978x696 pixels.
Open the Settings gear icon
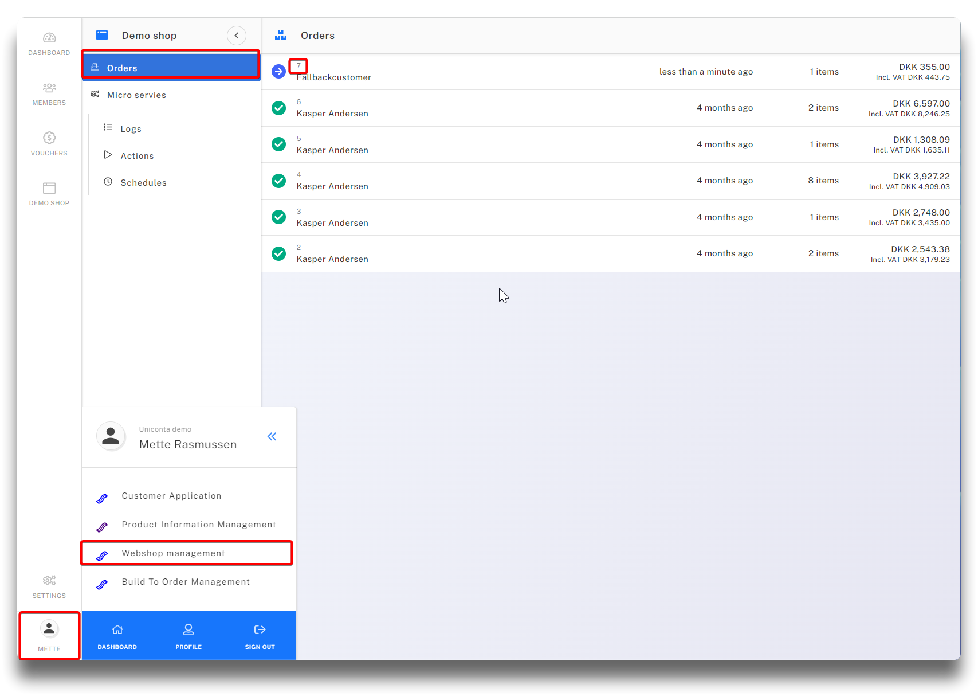(49, 580)
